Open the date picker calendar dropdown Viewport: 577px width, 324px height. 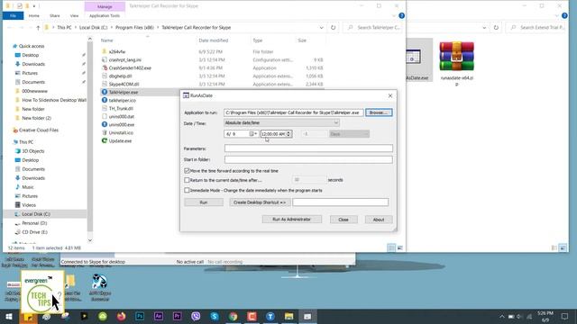tap(253, 134)
